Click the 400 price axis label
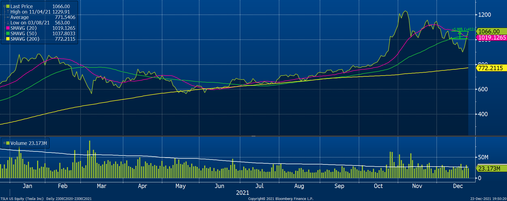This screenshot has height=201, width=507. pos(483,114)
